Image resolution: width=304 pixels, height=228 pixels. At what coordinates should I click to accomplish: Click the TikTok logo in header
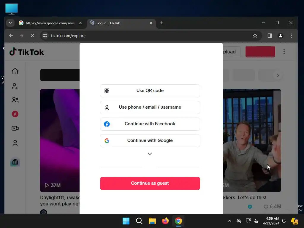point(27,52)
